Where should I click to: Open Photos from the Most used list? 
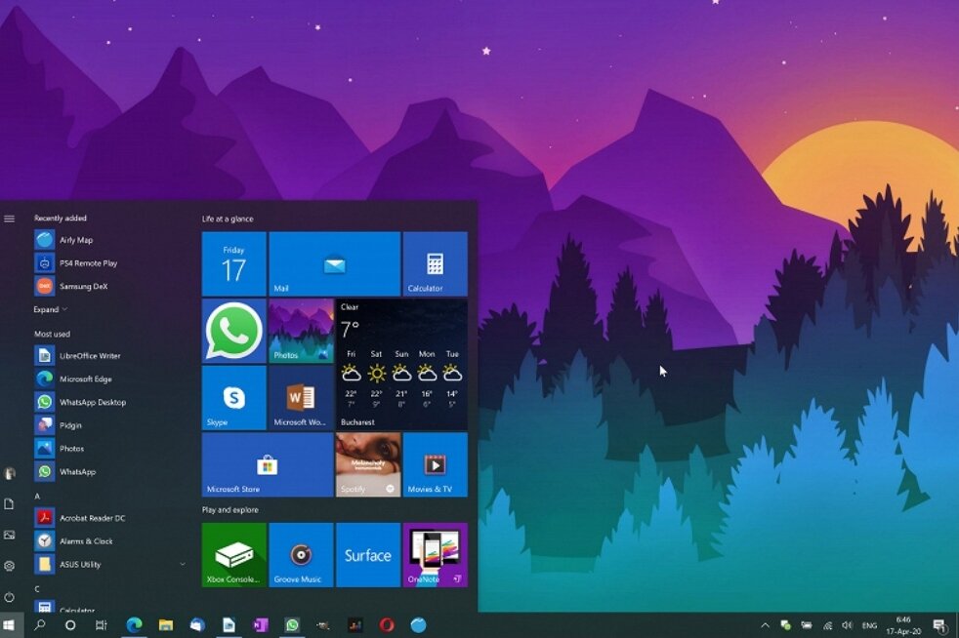tap(110, 449)
